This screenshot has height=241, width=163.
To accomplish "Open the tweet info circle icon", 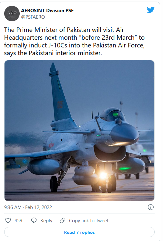I will (150, 207).
